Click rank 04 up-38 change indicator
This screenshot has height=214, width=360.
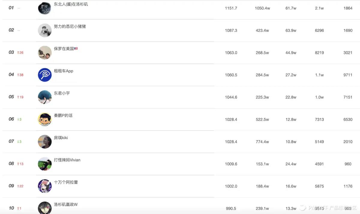coord(20,75)
